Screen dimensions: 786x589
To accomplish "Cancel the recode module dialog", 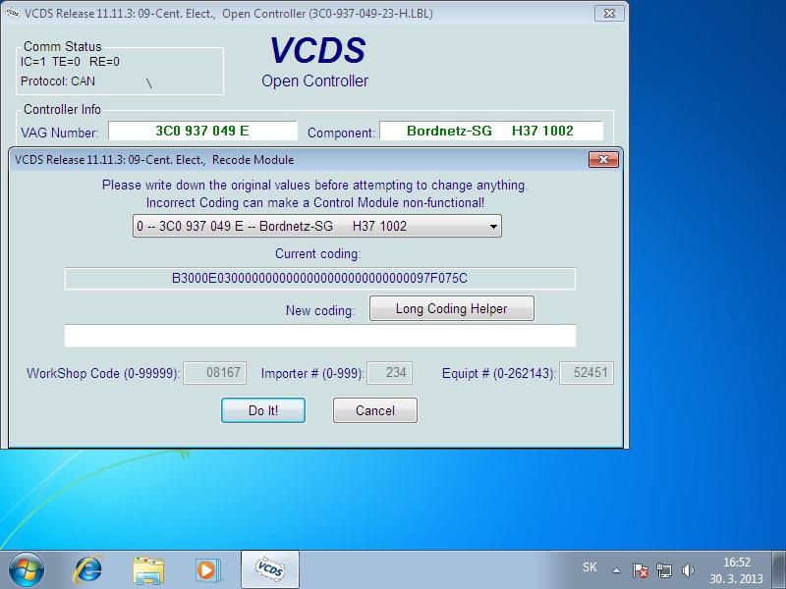I will tap(375, 410).
